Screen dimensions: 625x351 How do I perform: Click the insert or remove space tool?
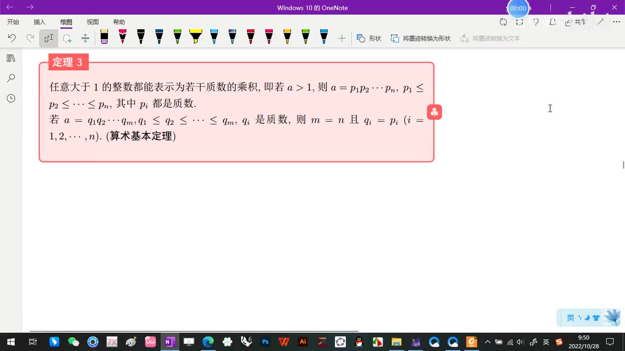[x=85, y=38]
